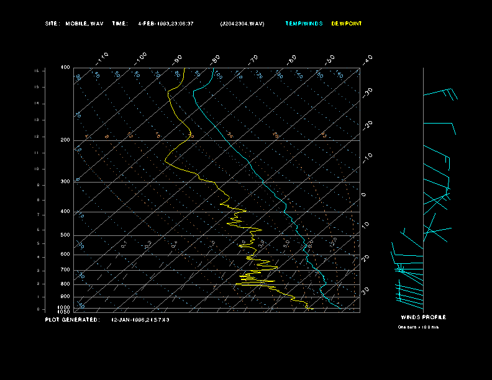
Task: Click the 600 pressure level label
Action: [x=65, y=255]
